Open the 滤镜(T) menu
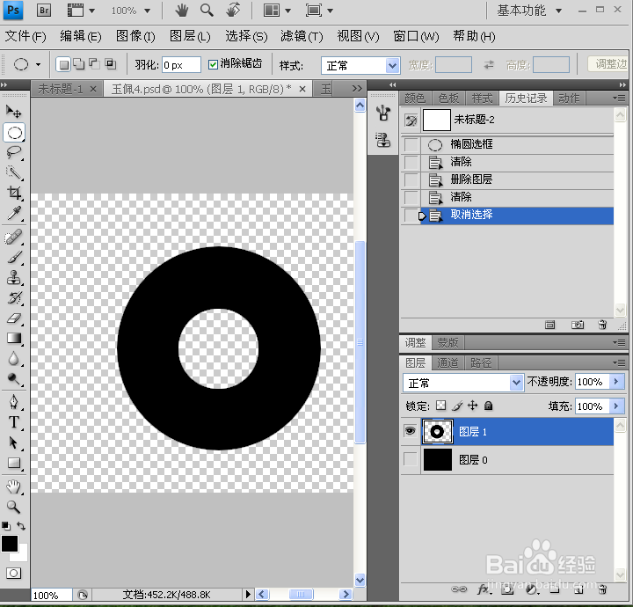This screenshot has height=607, width=633. pos(302,36)
